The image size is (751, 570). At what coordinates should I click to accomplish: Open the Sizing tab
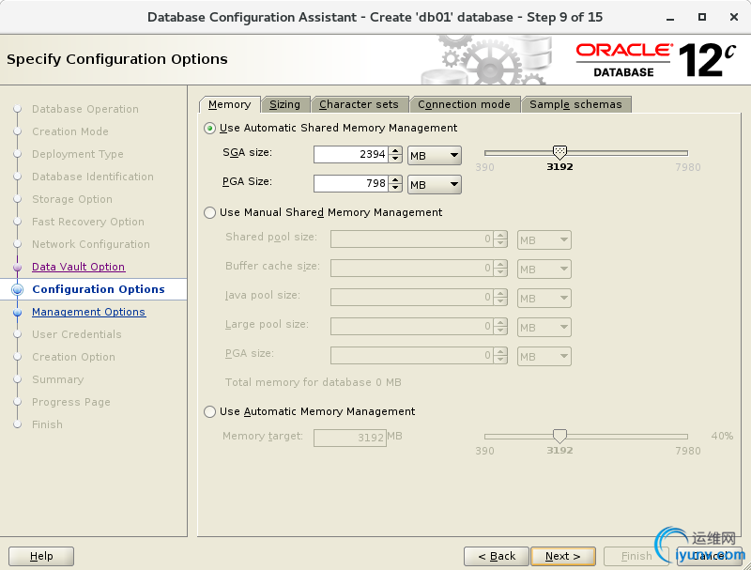click(285, 104)
